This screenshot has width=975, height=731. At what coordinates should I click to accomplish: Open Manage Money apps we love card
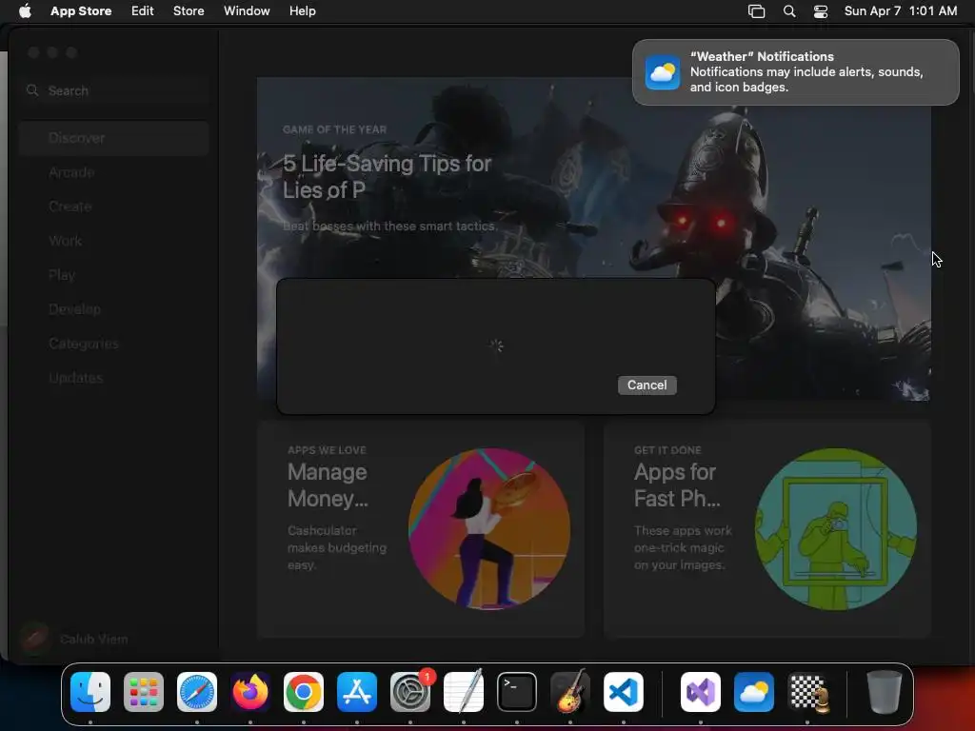click(421, 529)
